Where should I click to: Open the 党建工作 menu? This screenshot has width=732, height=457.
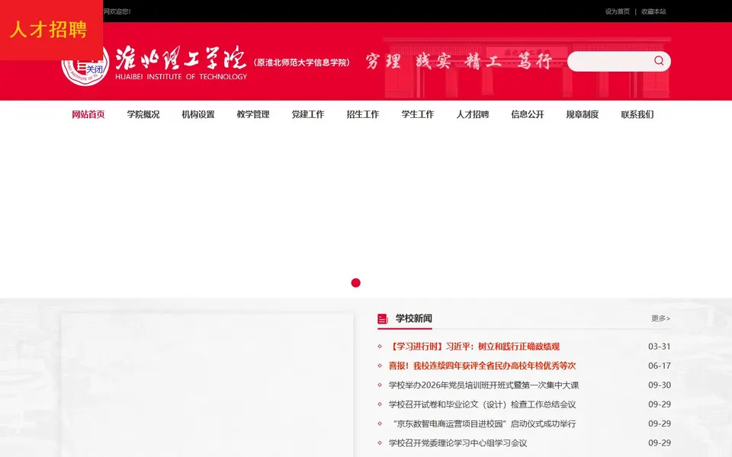[308, 114]
